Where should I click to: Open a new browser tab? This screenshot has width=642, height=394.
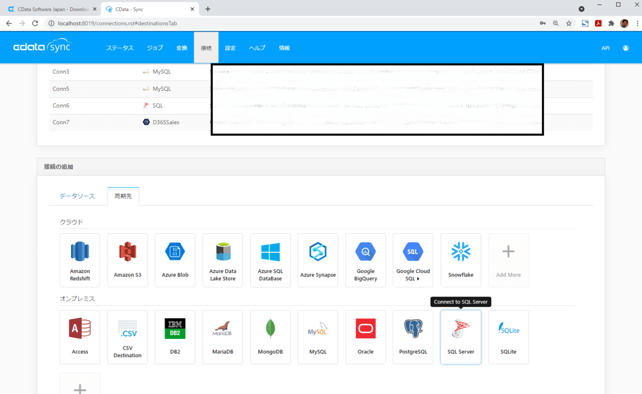pyautogui.click(x=208, y=9)
